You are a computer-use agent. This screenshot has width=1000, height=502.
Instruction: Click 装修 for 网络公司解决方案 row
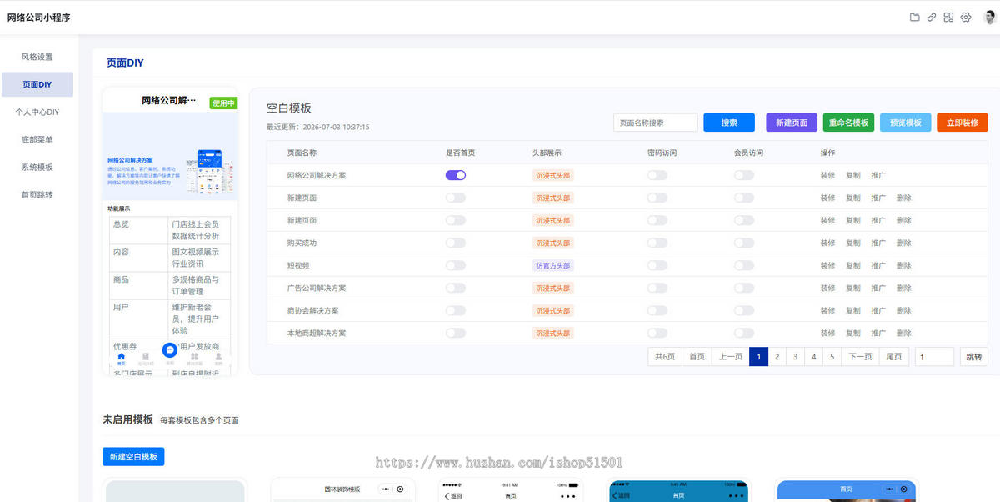point(827,175)
